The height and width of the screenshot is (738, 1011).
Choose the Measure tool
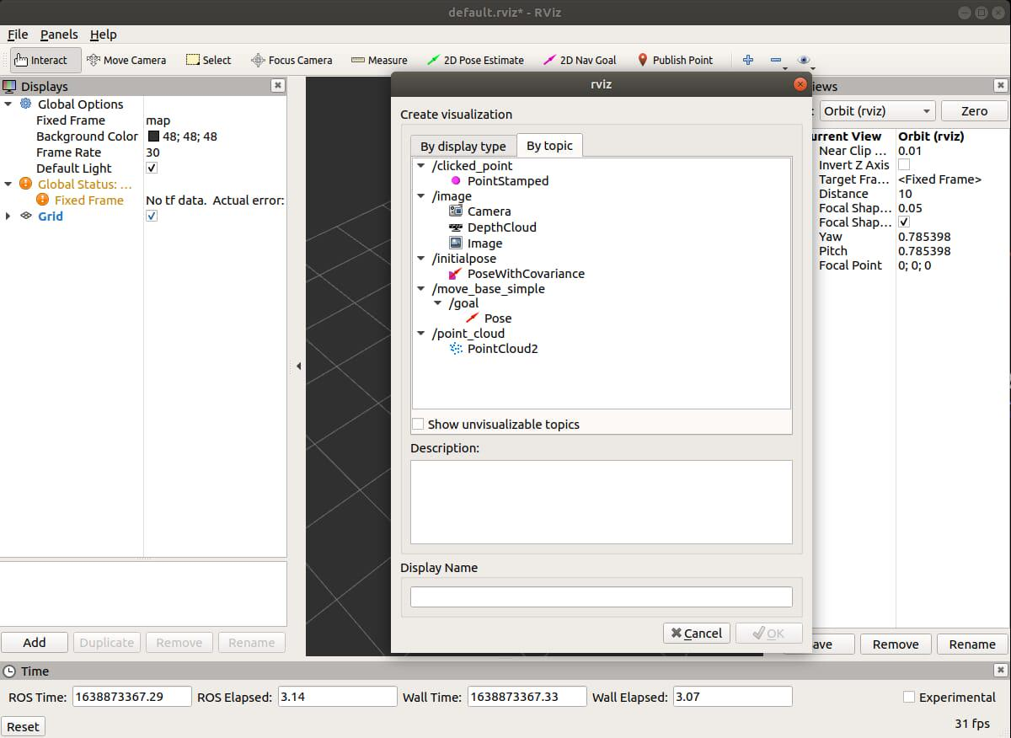(x=379, y=60)
